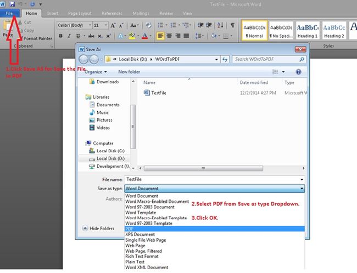Click the Save icon in quick access toolbar
This screenshot has width=357, height=273.
coord(12,4)
